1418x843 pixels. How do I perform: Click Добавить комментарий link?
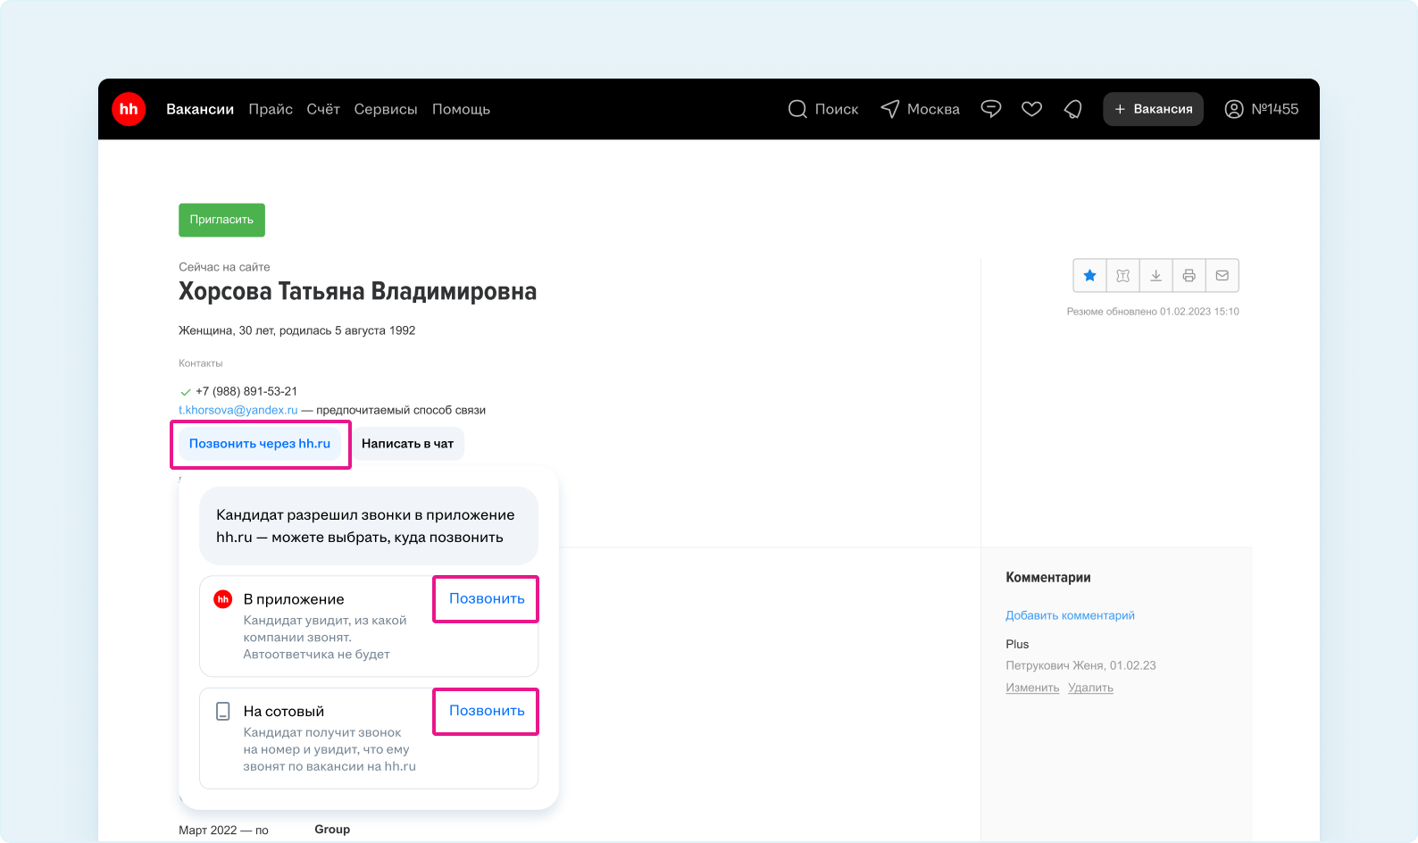pyautogui.click(x=1070, y=615)
